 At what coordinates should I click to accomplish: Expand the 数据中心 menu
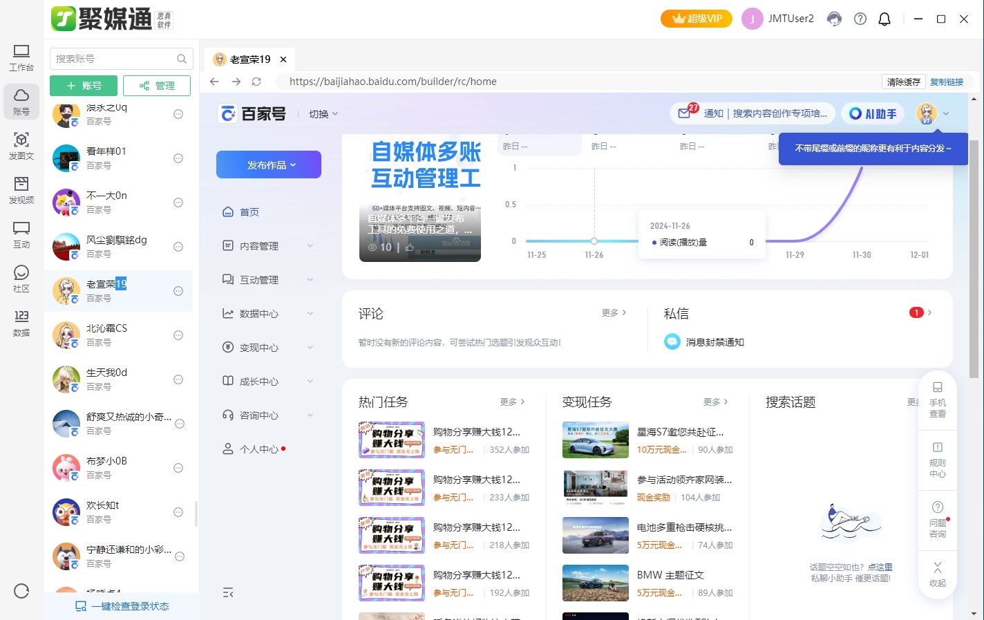[x=267, y=314]
